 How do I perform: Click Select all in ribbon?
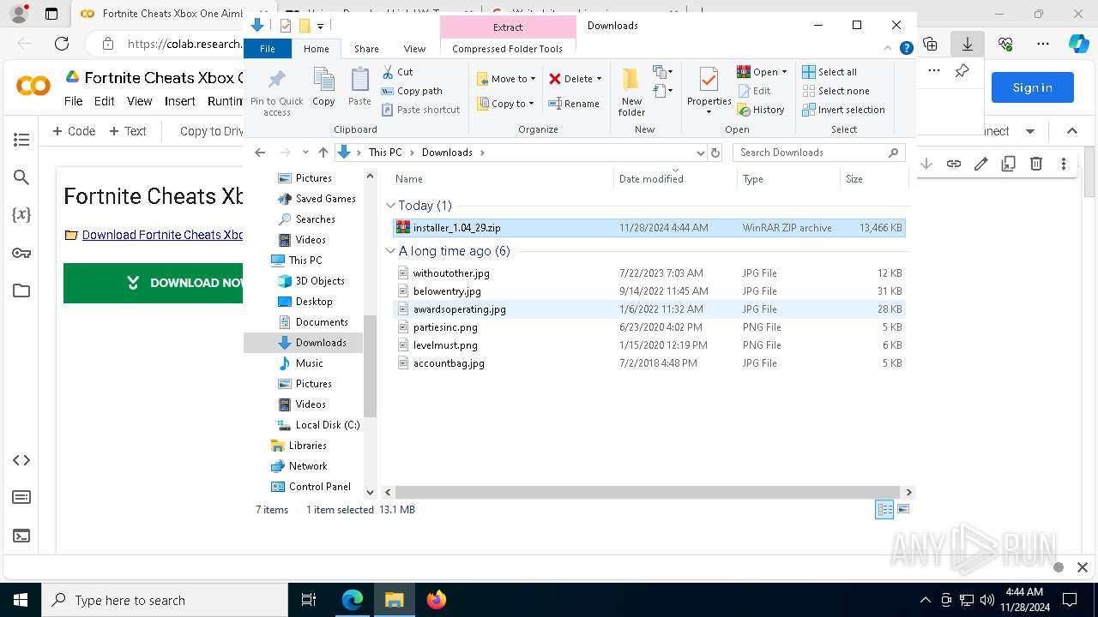830,72
